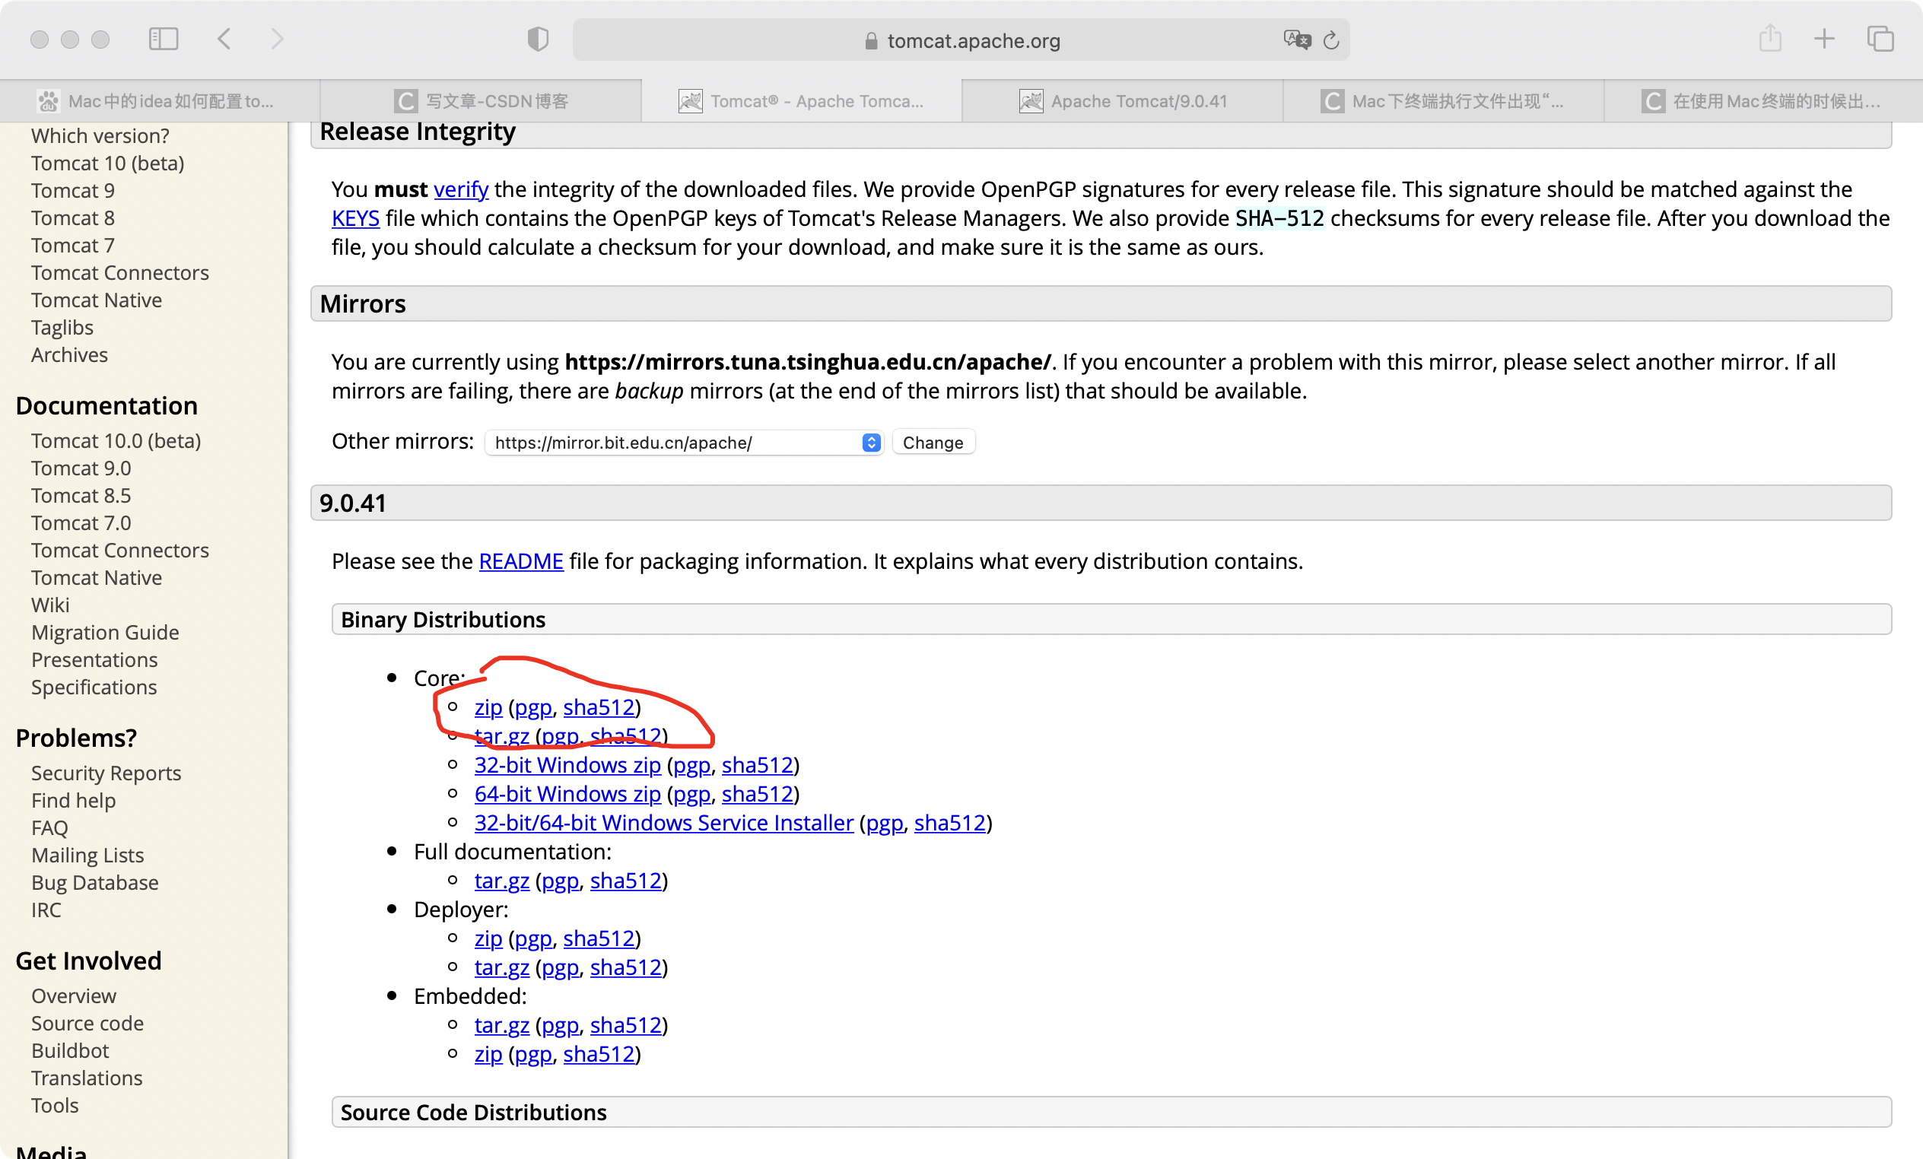1923x1159 pixels.
Task: Go forward with the right arrow
Action: tap(277, 39)
